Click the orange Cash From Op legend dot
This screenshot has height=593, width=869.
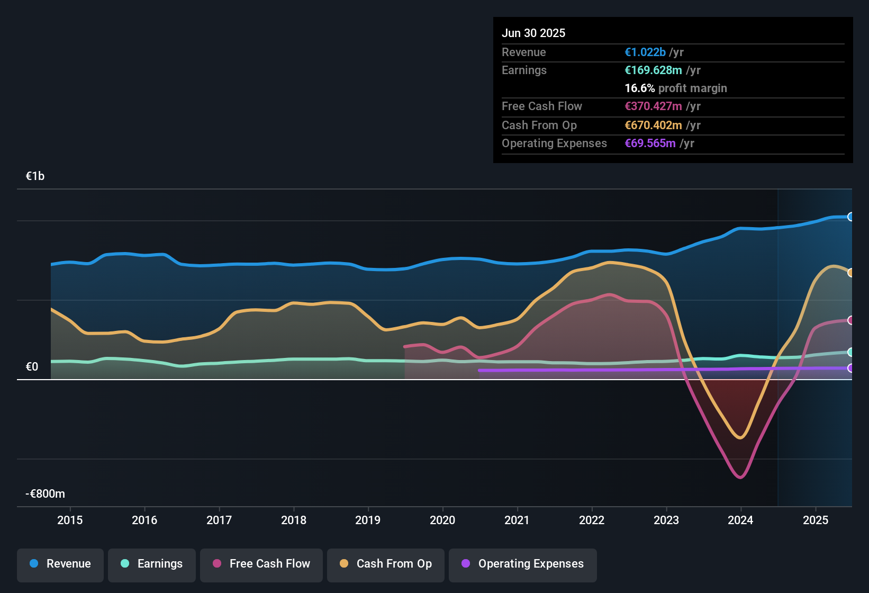point(344,564)
